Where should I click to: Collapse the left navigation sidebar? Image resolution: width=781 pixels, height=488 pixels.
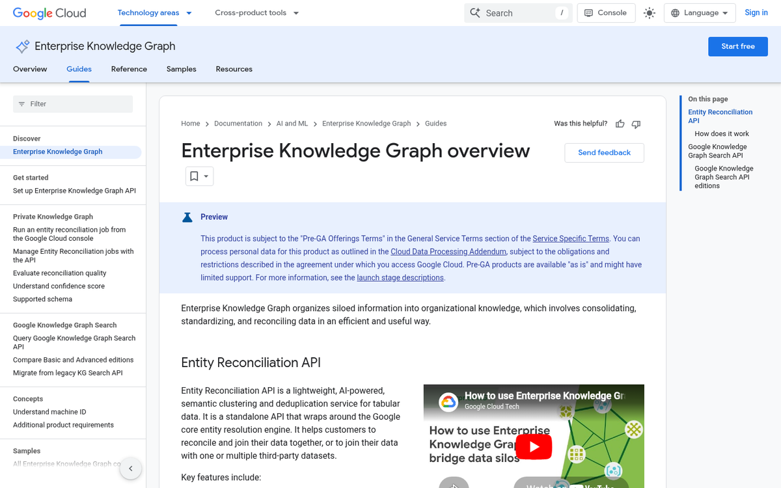tap(130, 468)
